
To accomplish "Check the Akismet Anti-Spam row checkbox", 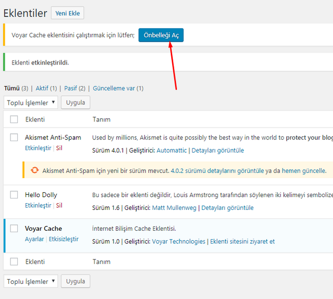I will point(14,137).
